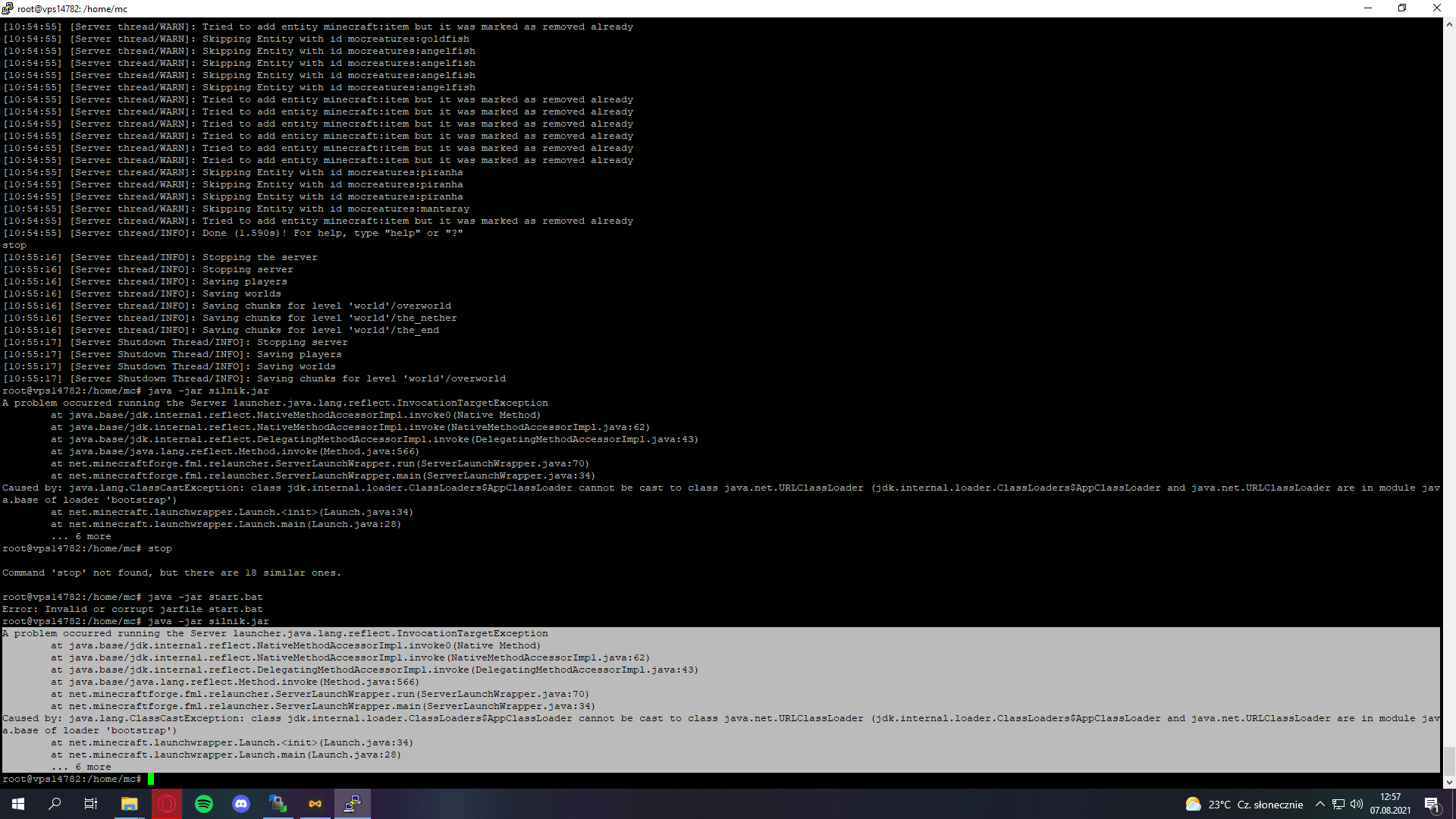The image size is (1456, 819).
Task: Click the terminal prompt cursor line
Action: point(151,779)
